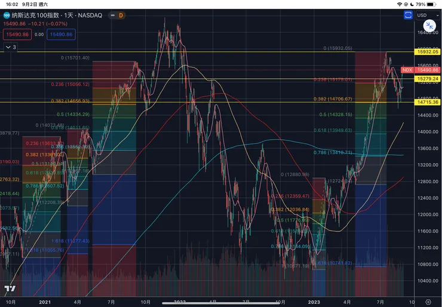442x307 pixels.
Task: Tap the minus dash in the status pill
Action: pos(113,16)
